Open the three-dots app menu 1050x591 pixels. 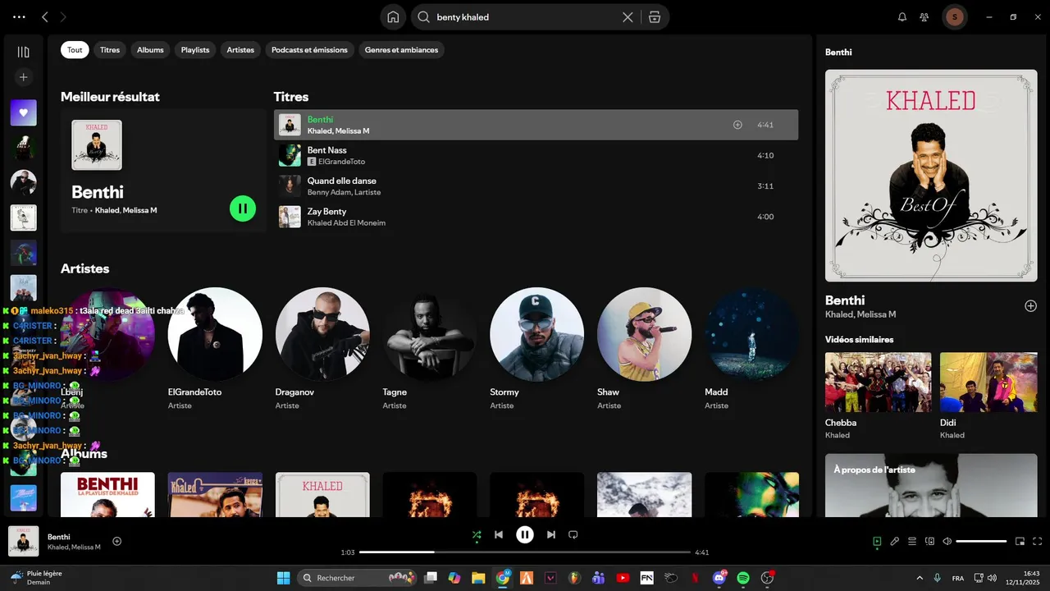click(x=19, y=16)
